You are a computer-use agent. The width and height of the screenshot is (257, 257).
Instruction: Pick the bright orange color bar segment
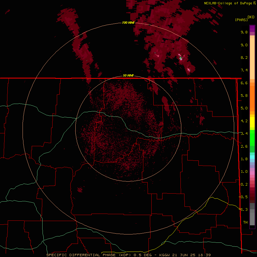(x=252, y=99)
